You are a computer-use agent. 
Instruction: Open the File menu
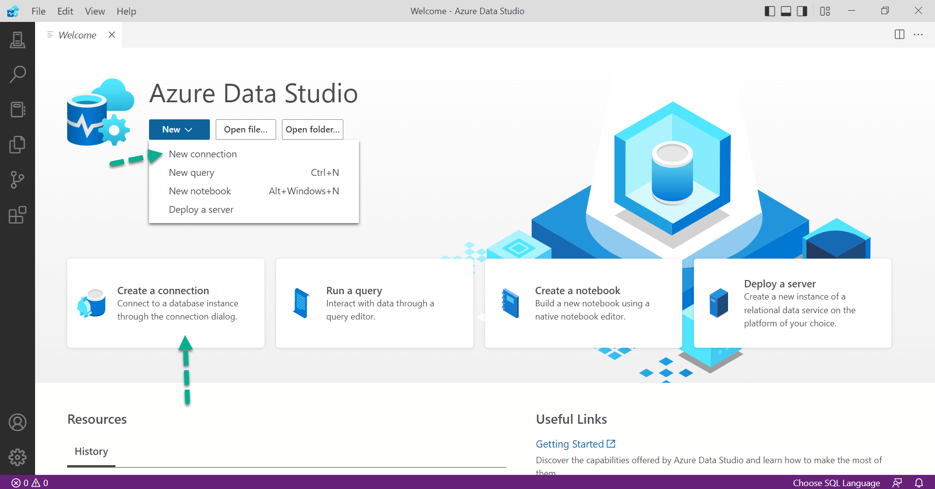pyautogui.click(x=38, y=11)
